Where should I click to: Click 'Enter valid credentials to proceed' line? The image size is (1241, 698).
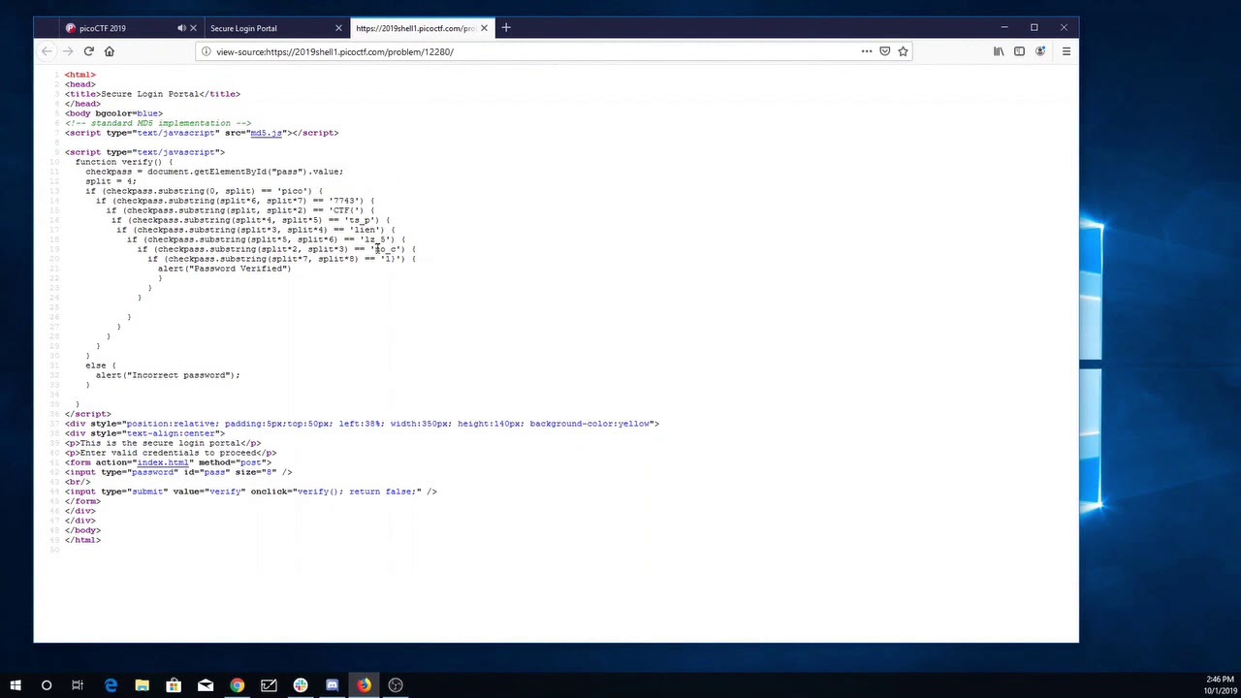pos(171,453)
